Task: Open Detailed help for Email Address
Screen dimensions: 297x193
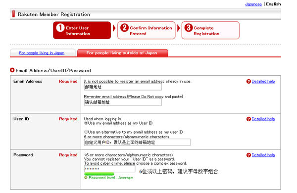Action: (263, 82)
